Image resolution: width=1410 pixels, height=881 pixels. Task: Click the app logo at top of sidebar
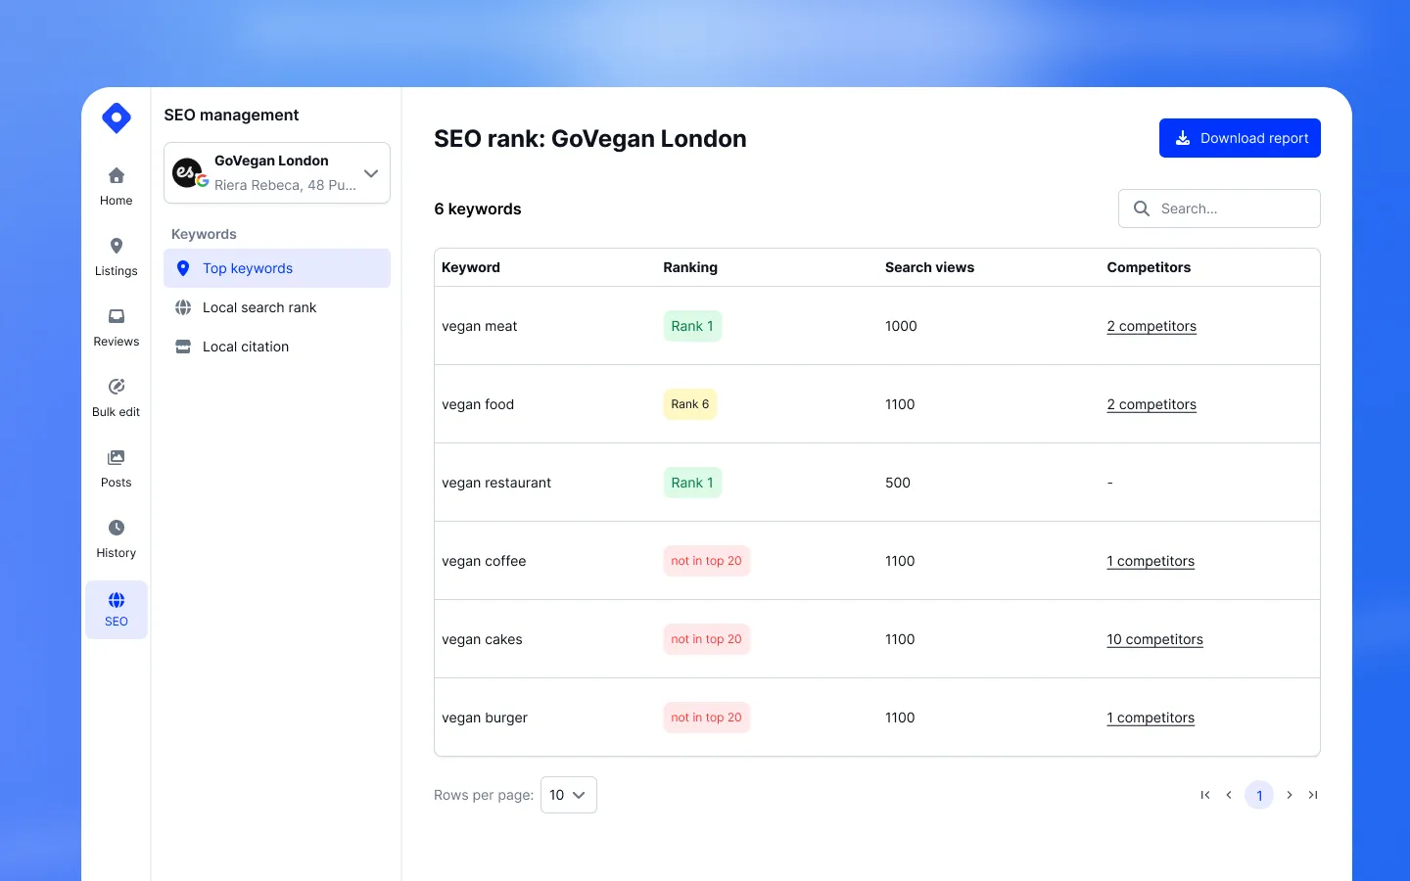[x=116, y=117]
